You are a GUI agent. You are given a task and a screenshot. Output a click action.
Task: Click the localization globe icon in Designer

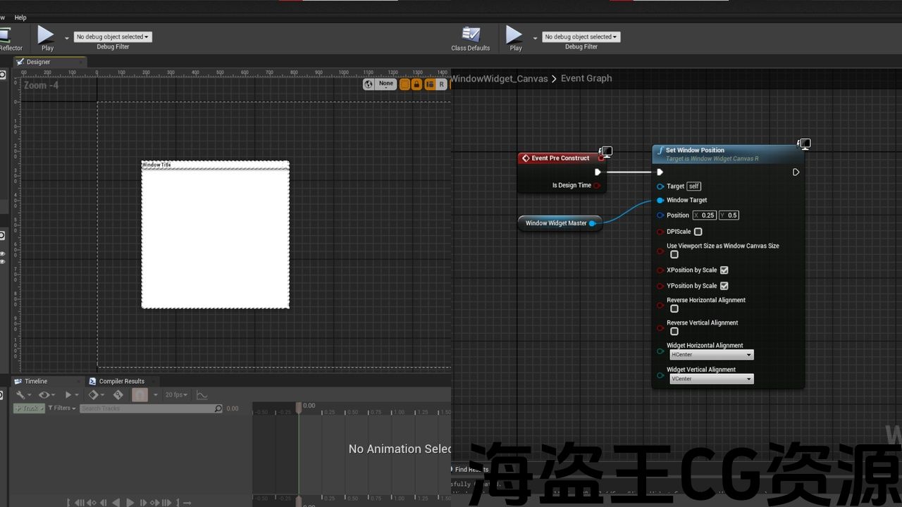pyautogui.click(x=369, y=84)
